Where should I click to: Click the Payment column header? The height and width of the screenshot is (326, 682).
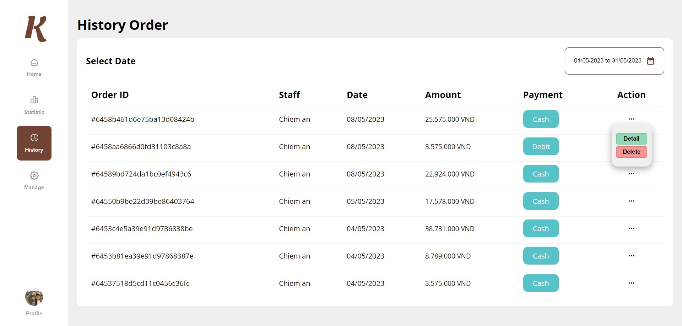tap(542, 95)
